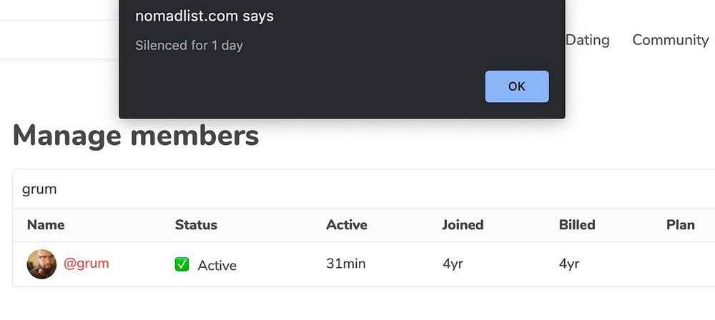Click the 'Silenced for 1 day' alert message
Viewport: 715px width, 320px height.
[x=189, y=46]
